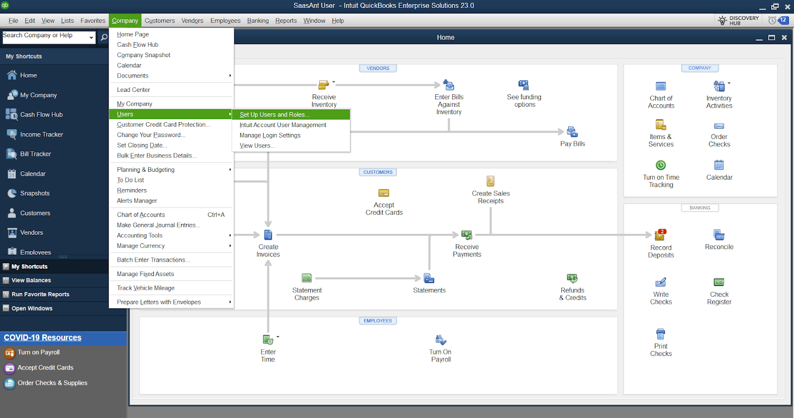The width and height of the screenshot is (794, 418).
Task: Open the Discovery Hub lightbulb
Action: click(723, 20)
